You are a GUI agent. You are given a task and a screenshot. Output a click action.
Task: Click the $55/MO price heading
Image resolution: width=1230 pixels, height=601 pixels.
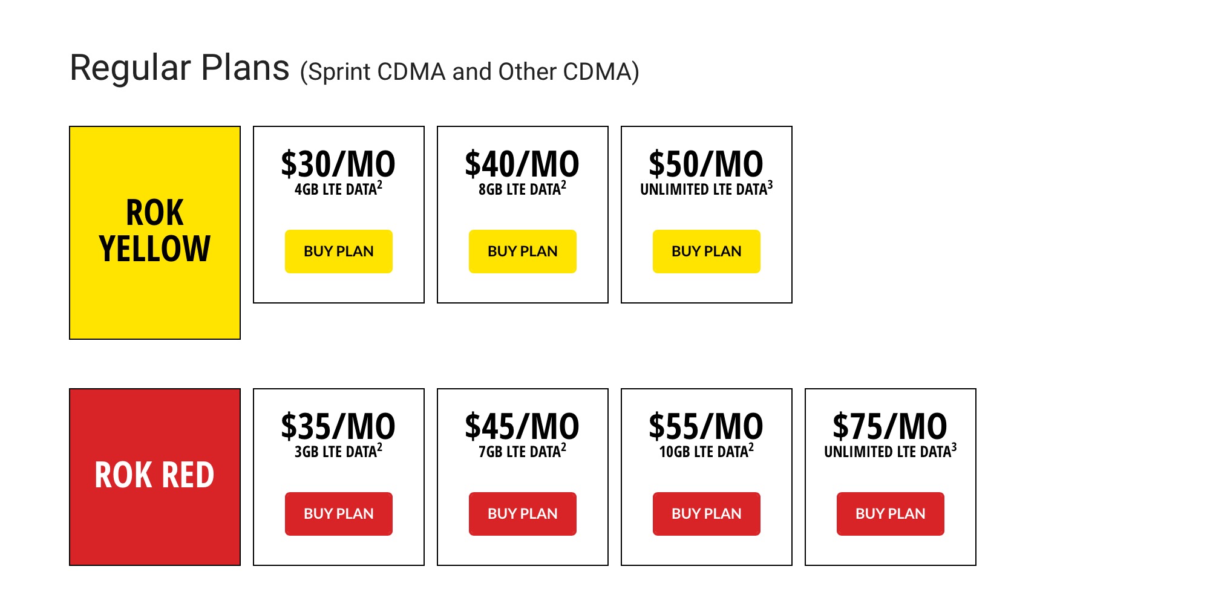point(706,426)
